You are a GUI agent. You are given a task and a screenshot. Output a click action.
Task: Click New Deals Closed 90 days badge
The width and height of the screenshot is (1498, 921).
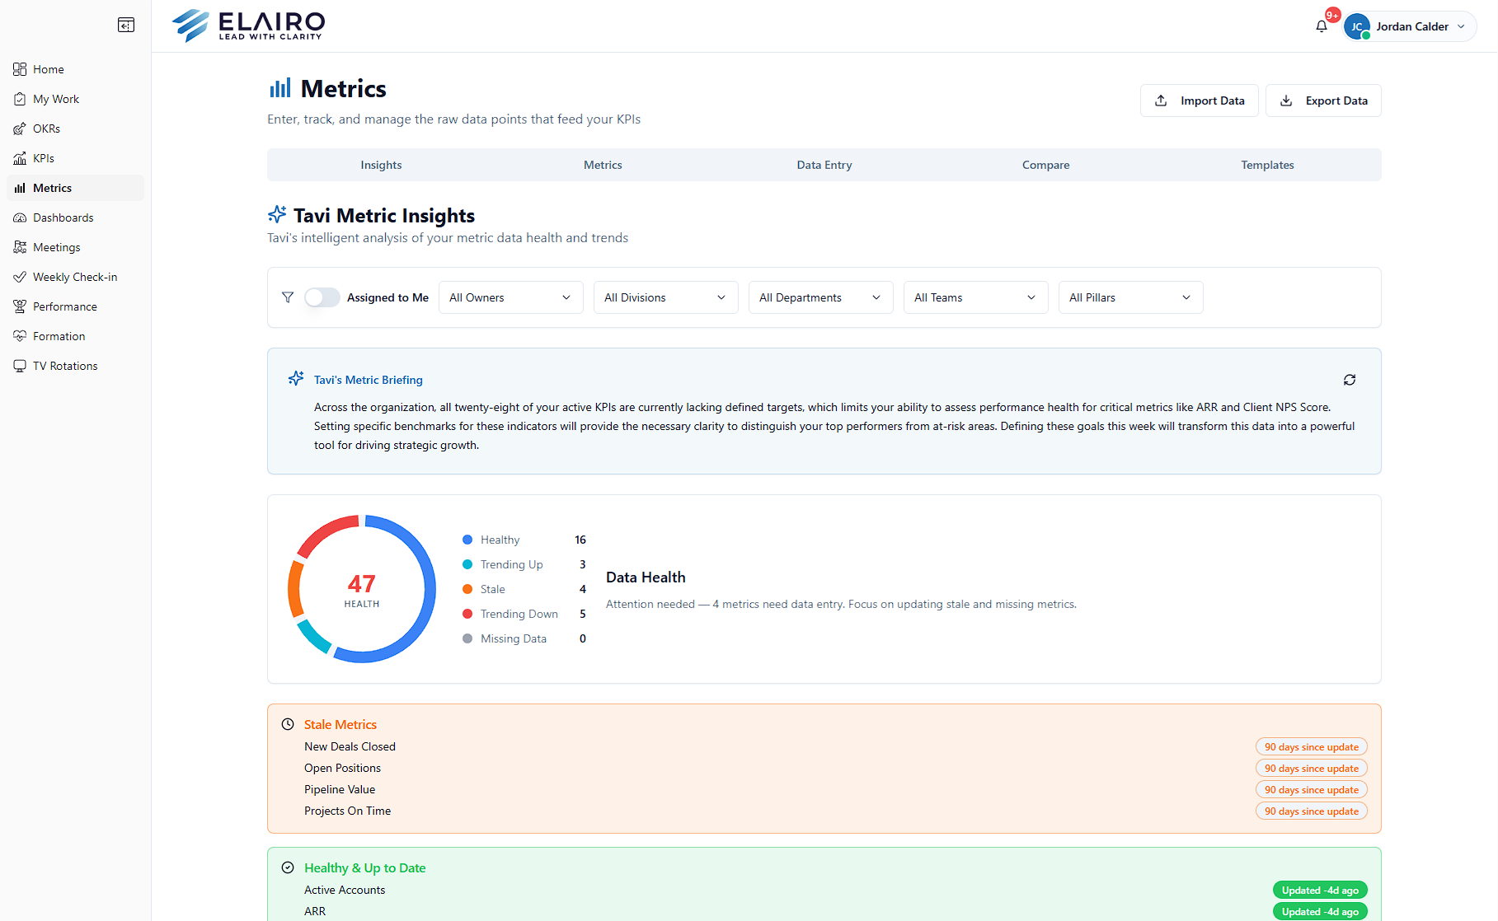tap(1312, 746)
